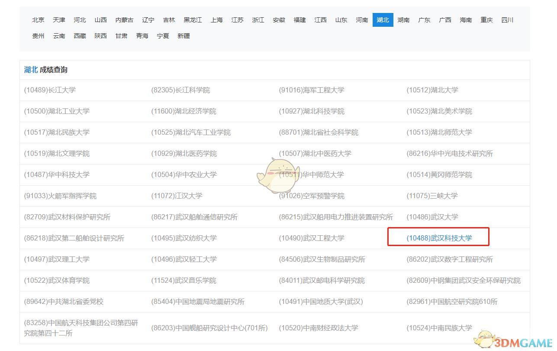
Task: Open the 河南 province tab
Action: 362,20
